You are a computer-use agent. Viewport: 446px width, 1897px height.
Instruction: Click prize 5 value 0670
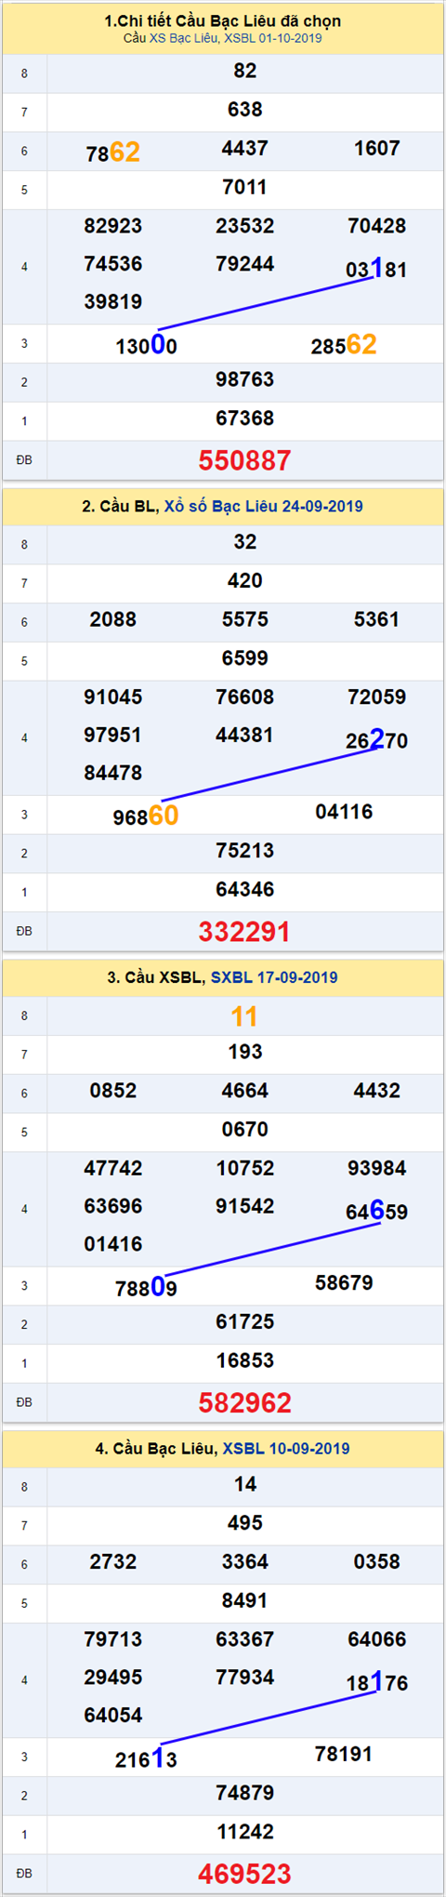245,1130
